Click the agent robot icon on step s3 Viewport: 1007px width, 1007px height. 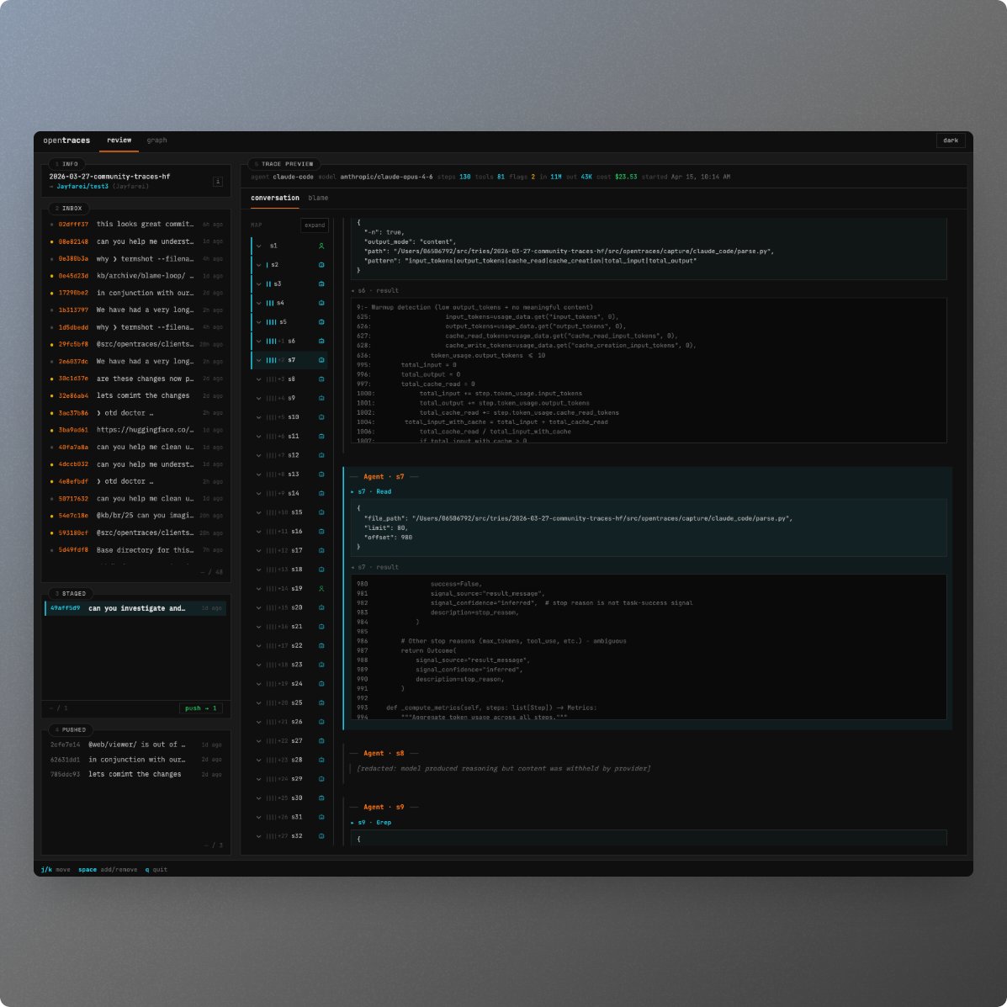321,284
